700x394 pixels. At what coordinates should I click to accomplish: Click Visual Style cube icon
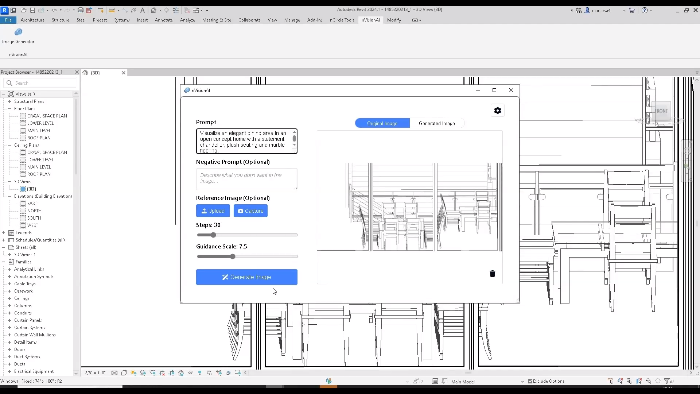pyautogui.click(x=124, y=373)
